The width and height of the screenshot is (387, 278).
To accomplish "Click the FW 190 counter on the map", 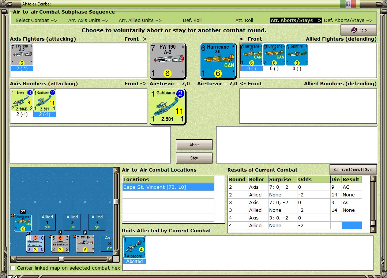I will [x=85, y=244].
